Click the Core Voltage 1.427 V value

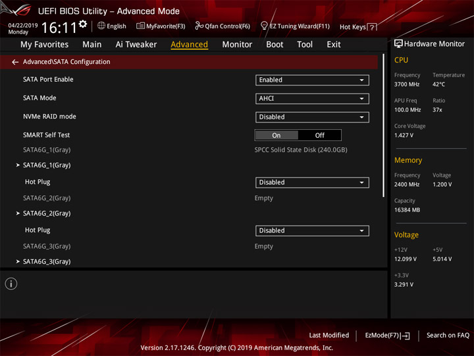click(404, 135)
